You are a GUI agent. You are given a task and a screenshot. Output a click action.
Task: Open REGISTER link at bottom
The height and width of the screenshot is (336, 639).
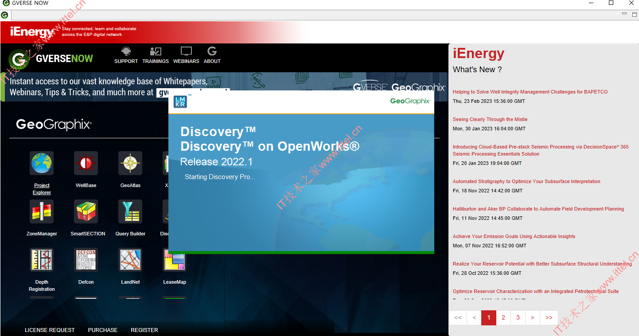point(144,330)
